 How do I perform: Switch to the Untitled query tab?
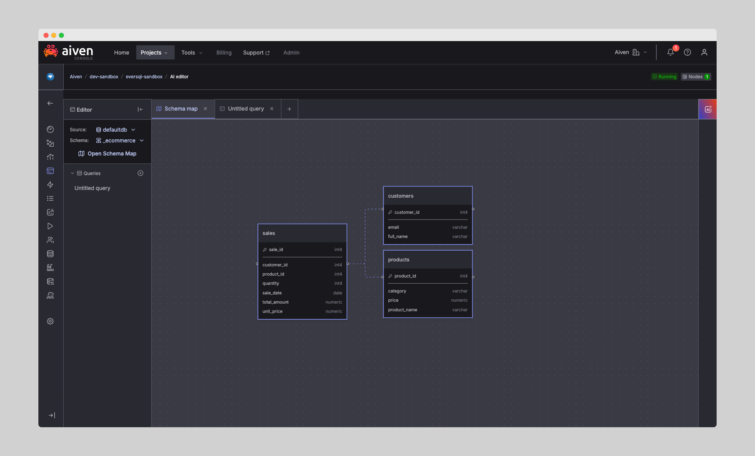(x=246, y=109)
